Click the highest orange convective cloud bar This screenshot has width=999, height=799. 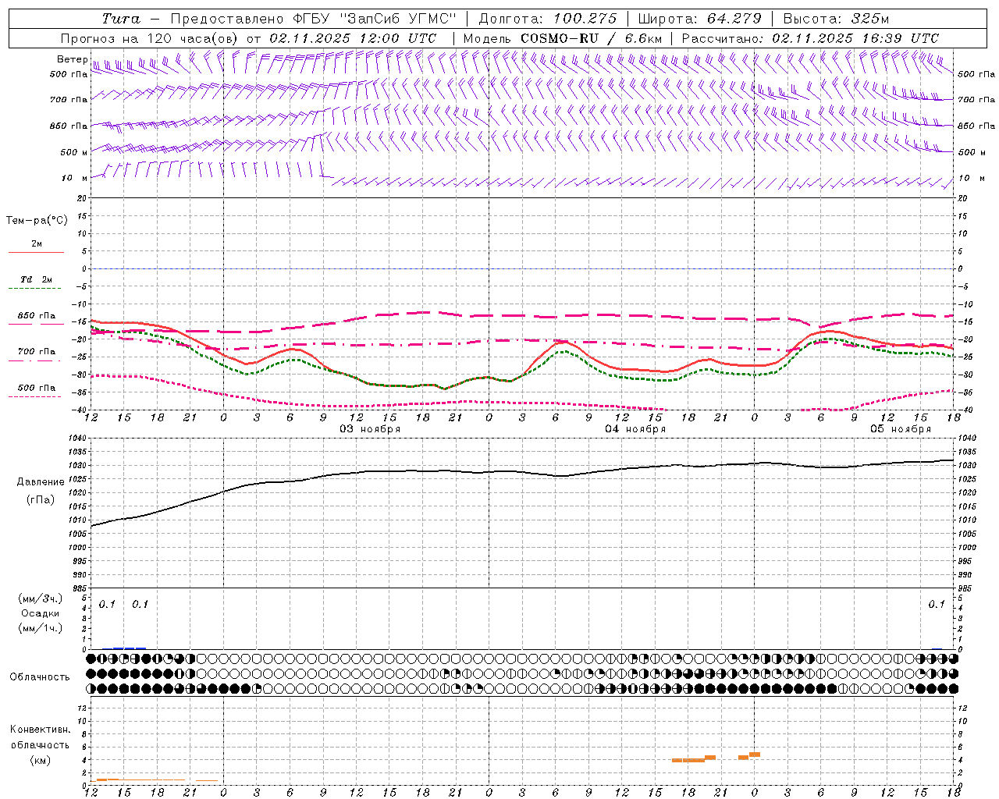(x=755, y=755)
